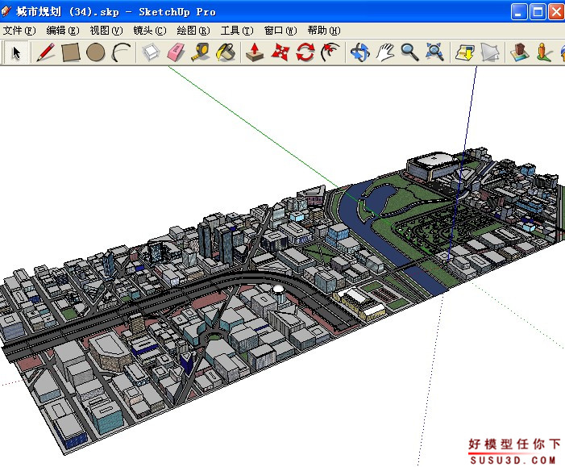Choose the Push/Pull tool

tap(255, 52)
